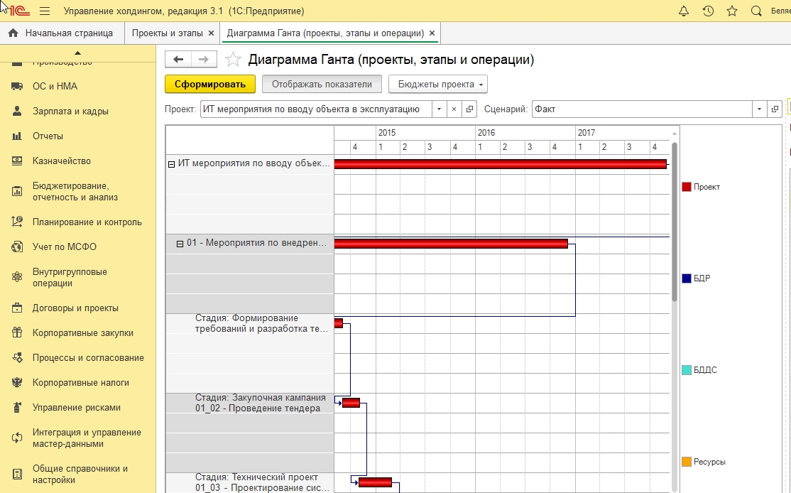The height and width of the screenshot is (493, 791).
Task: Click Интеграция и управление мастер-данными icon
Action: [17, 438]
